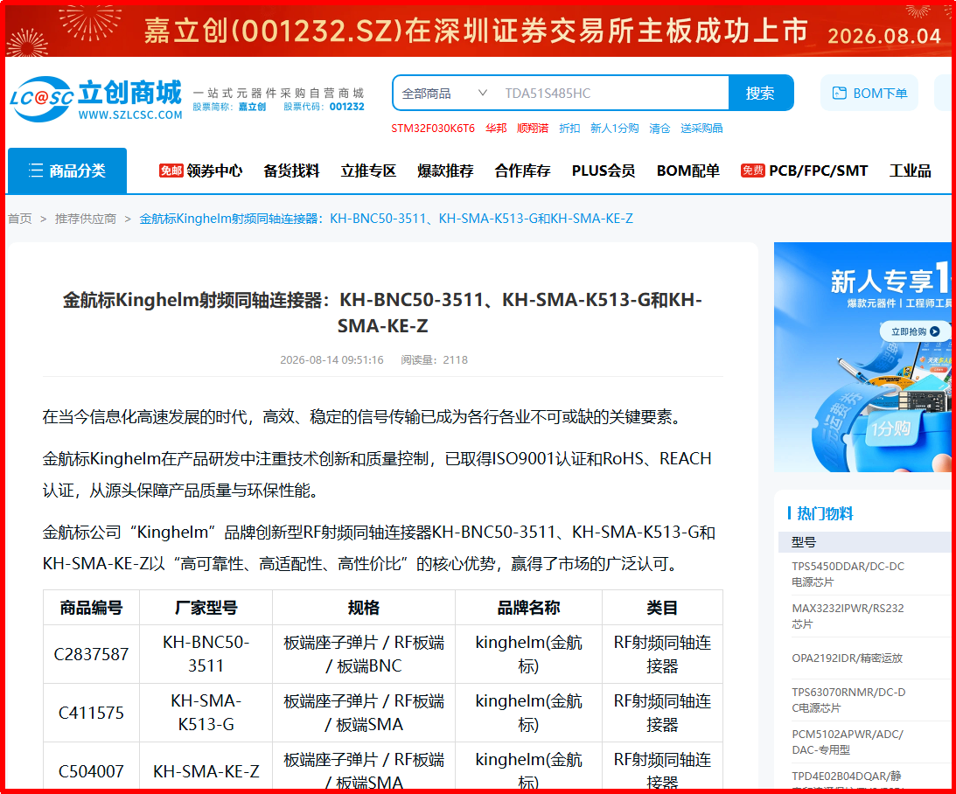This screenshot has height=794, width=956.
Task: Open the 折扣 quick link
Action: tap(569, 128)
